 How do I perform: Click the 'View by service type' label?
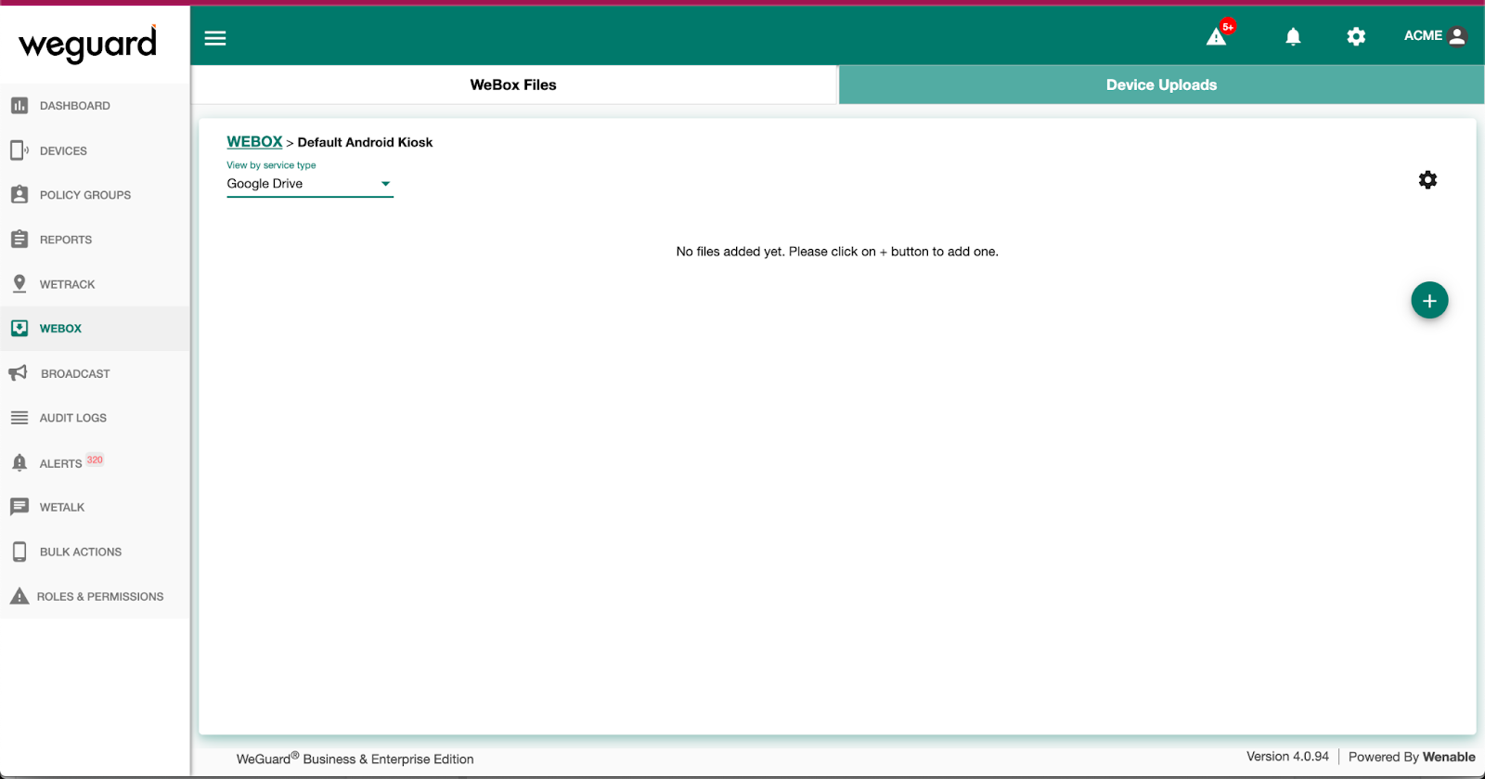click(271, 165)
